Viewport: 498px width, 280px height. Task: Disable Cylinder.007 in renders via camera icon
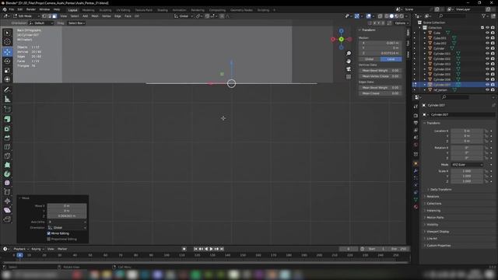(493, 85)
